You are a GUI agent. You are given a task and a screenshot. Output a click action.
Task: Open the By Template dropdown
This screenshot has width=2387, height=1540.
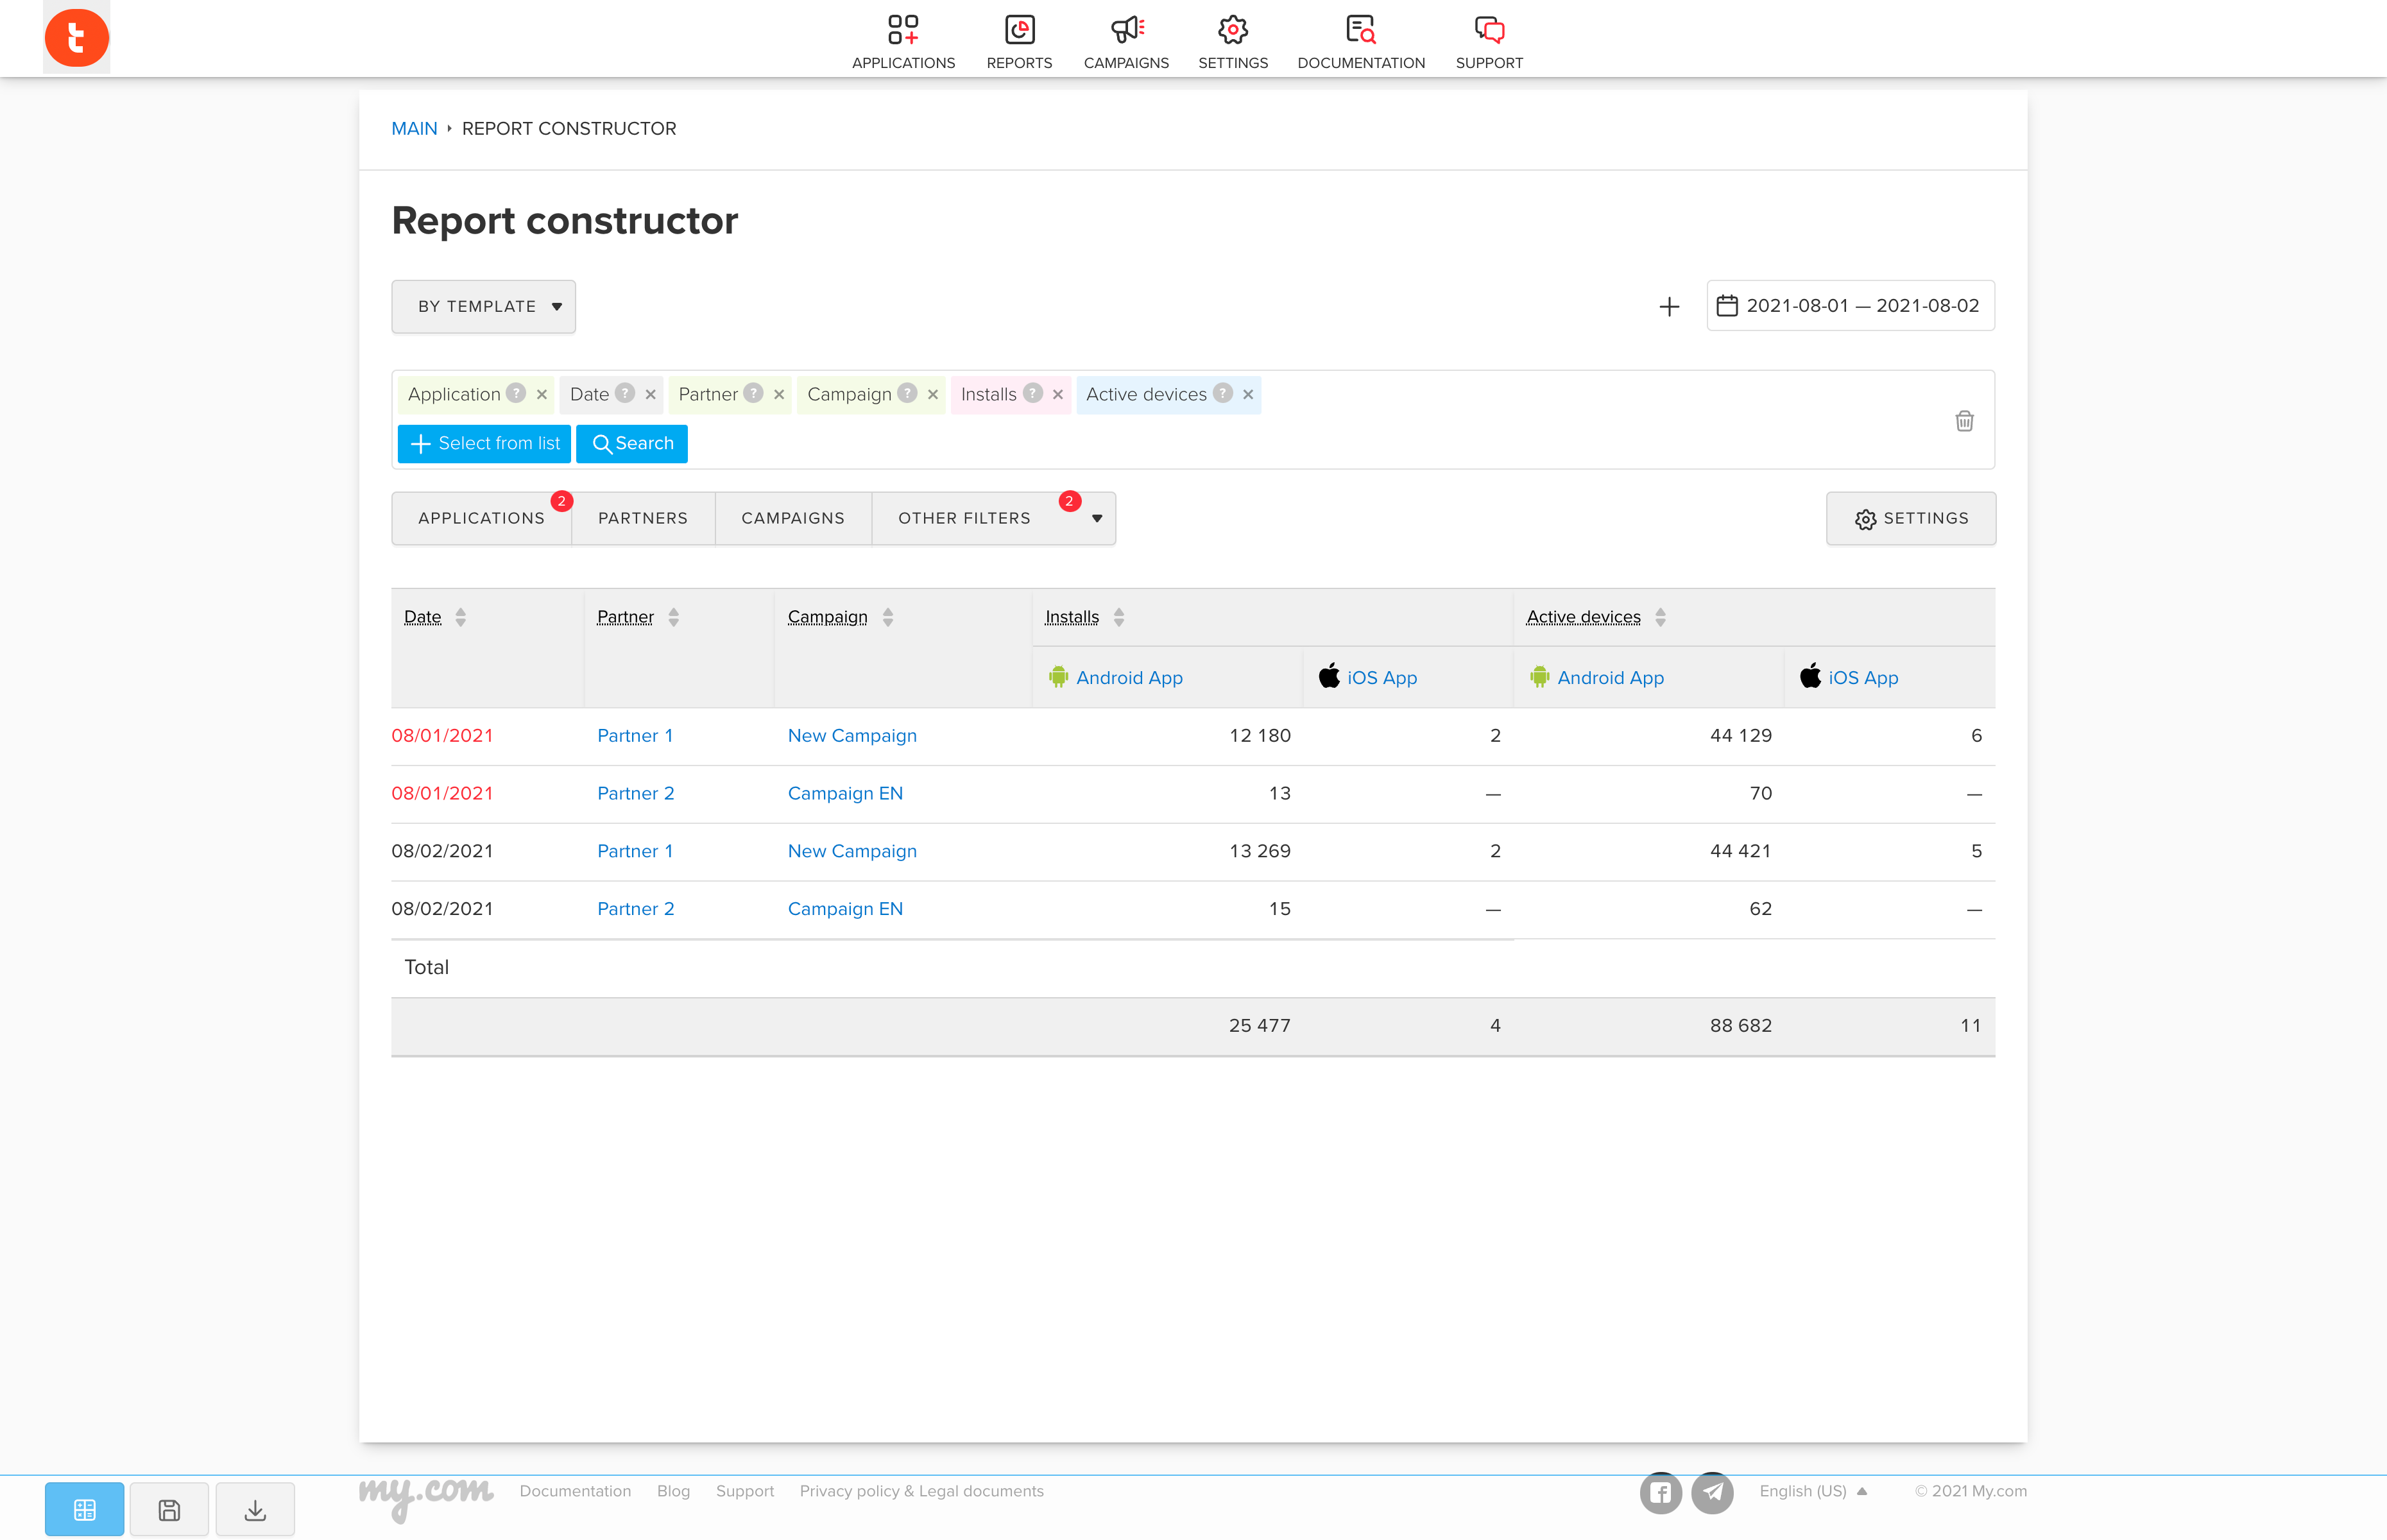coord(484,307)
